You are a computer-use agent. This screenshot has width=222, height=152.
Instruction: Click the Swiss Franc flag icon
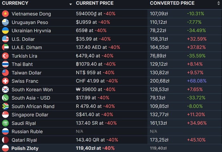5,81
